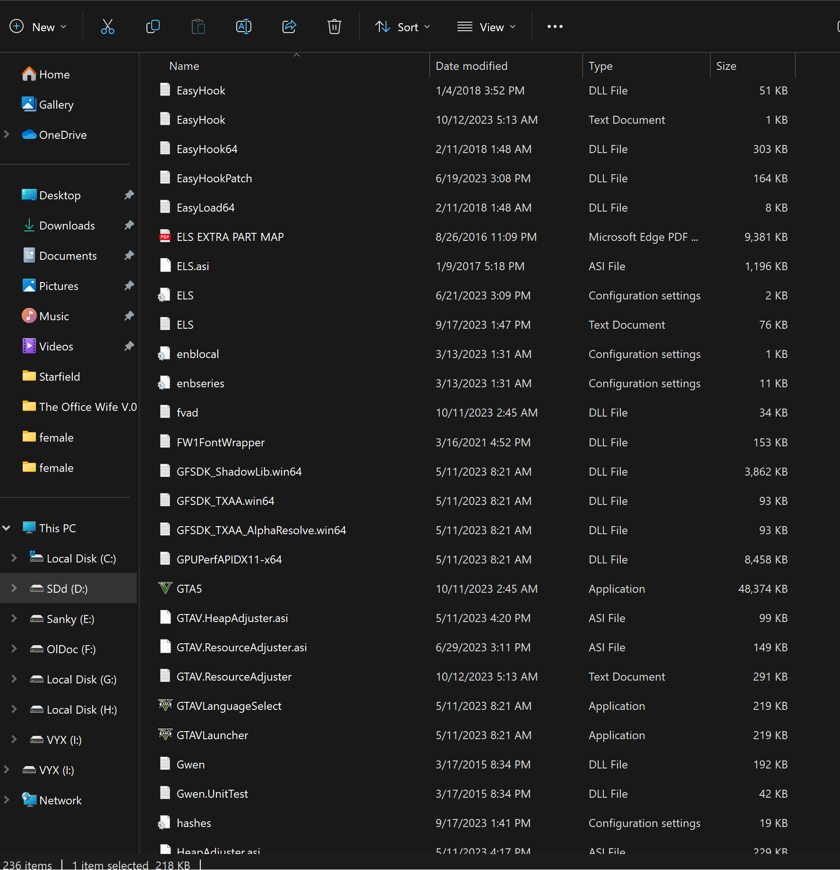Select the GTA5 application file
Screen dimensions: 840x870
[x=189, y=589]
